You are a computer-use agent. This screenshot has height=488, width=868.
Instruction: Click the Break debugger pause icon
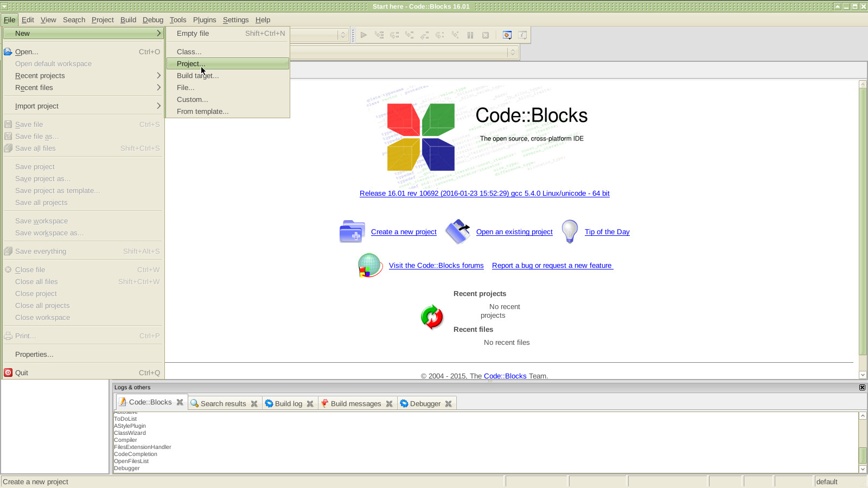pos(470,35)
